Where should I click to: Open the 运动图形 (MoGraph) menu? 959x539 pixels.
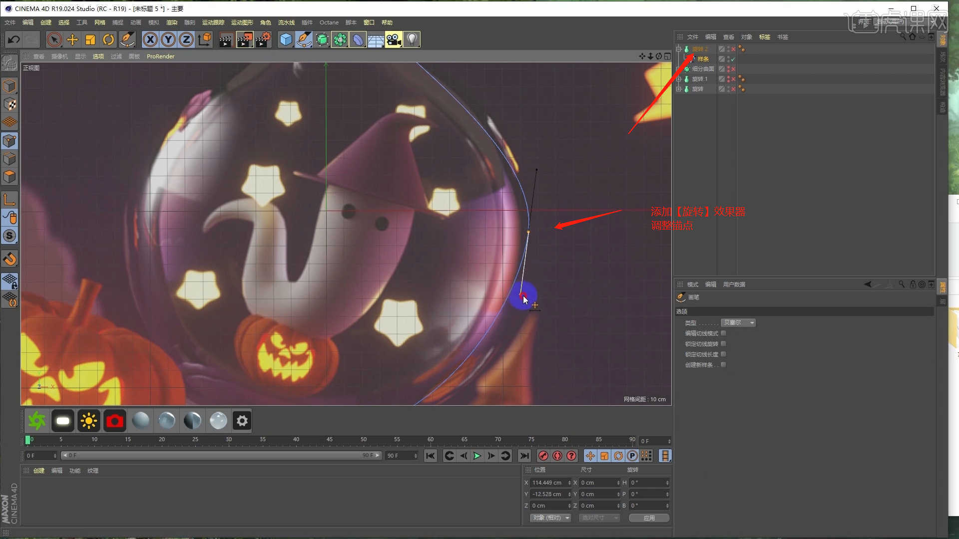[x=242, y=22]
